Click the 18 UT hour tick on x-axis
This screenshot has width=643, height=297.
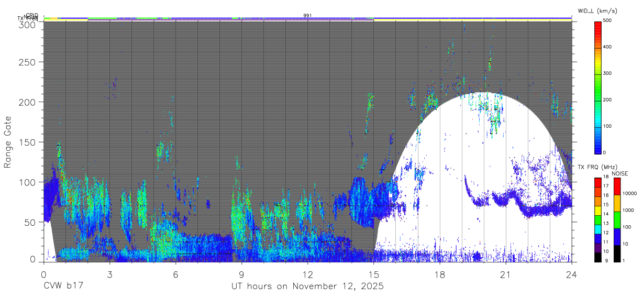click(x=439, y=274)
